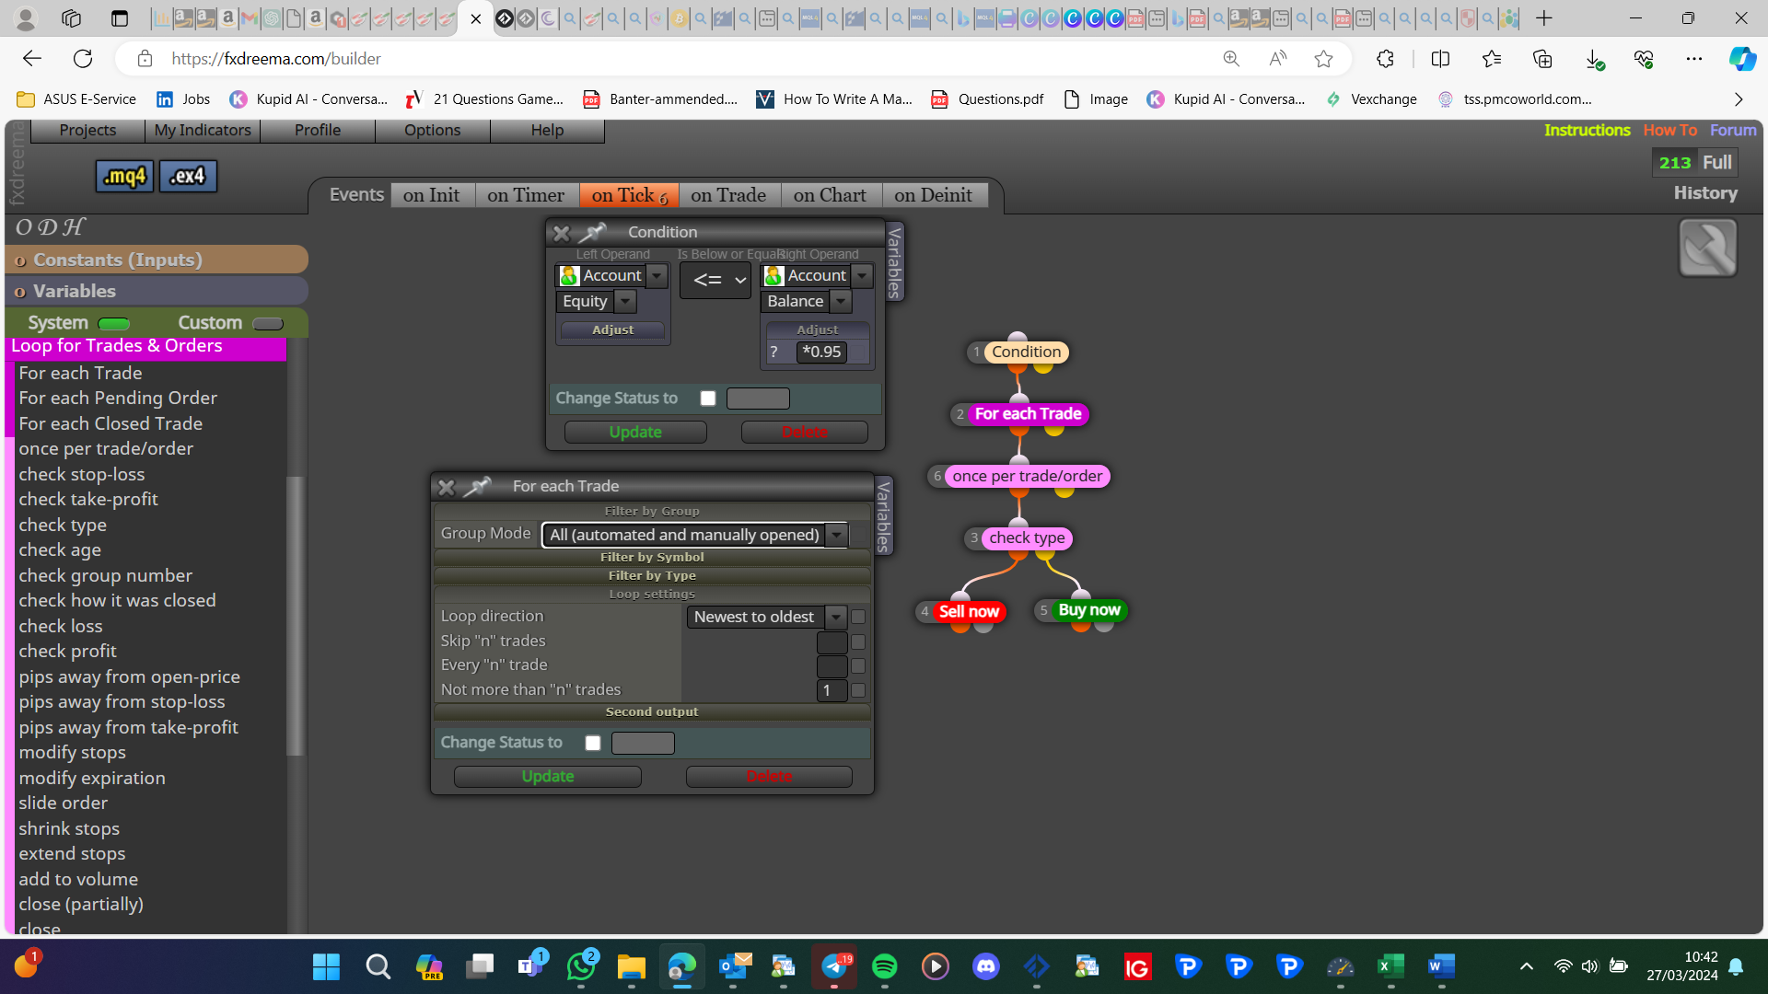Viewport: 1768px width, 994px height.
Task: Open Discord from the taskbar
Action: click(x=985, y=966)
